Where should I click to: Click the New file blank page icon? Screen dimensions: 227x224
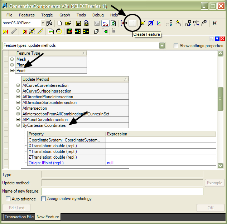(59, 23)
